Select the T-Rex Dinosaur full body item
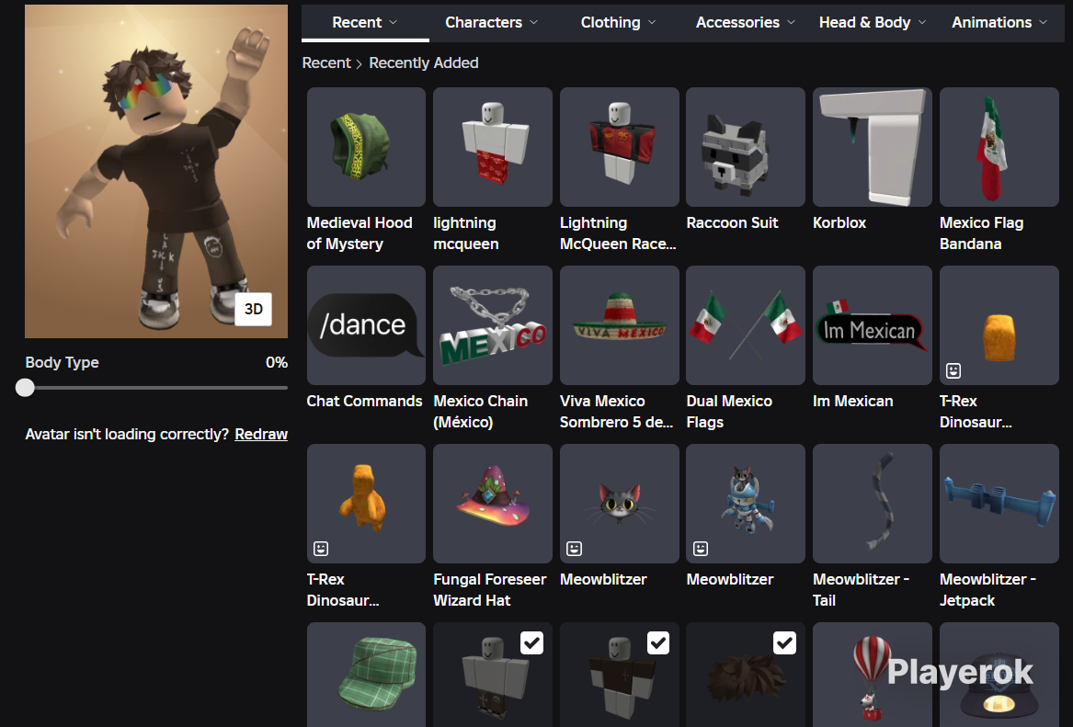 pyautogui.click(x=366, y=504)
